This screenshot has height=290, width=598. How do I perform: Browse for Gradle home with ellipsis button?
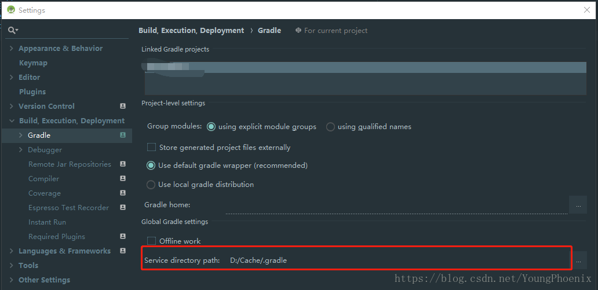pyautogui.click(x=578, y=205)
